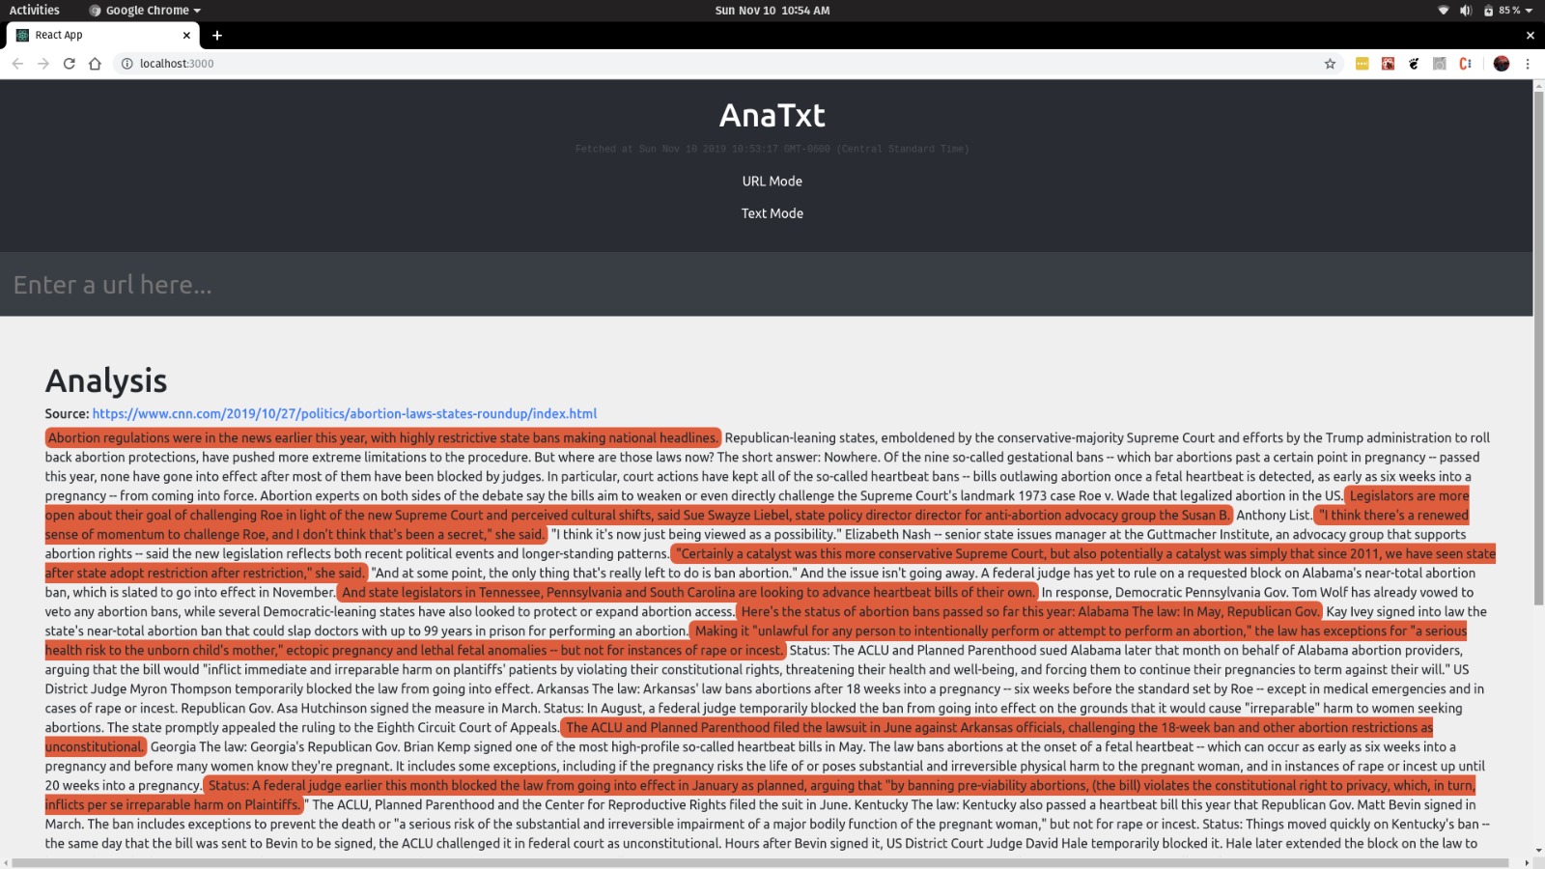Switch to Text Mode
This screenshot has width=1545, height=869.
point(772,213)
